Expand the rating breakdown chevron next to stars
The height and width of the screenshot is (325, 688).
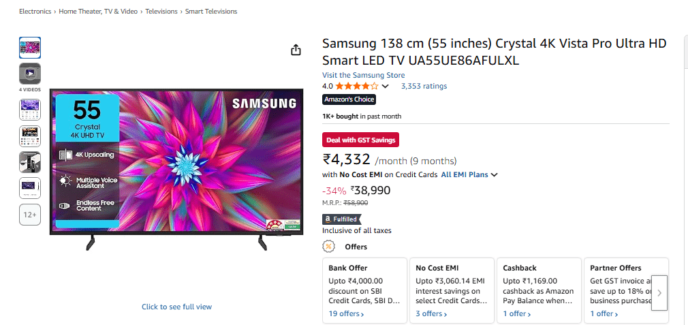(x=386, y=86)
